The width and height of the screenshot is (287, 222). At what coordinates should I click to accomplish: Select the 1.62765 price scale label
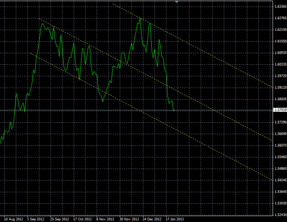[281, 18]
